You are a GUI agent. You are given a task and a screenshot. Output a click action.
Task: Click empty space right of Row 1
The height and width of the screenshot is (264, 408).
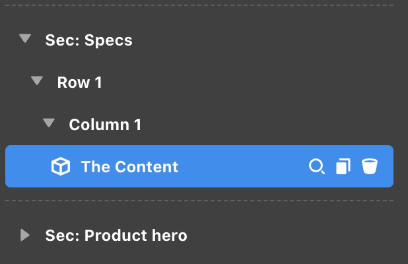251,82
